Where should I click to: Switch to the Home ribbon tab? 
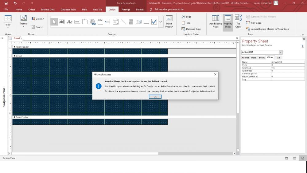(19, 10)
